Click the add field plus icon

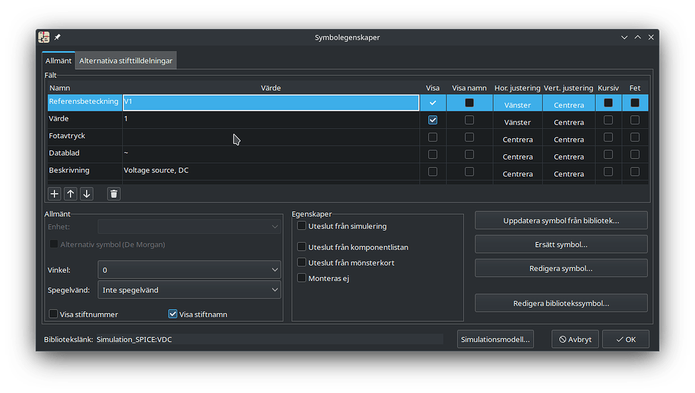point(55,194)
